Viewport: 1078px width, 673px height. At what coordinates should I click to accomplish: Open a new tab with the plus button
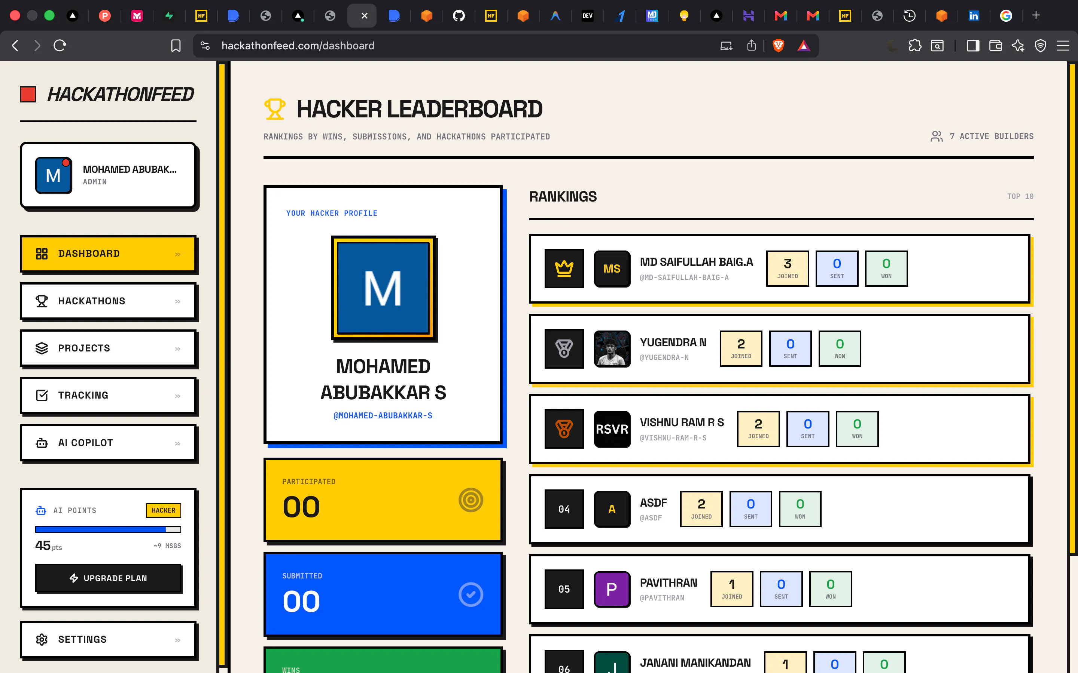tap(1036, 16)
